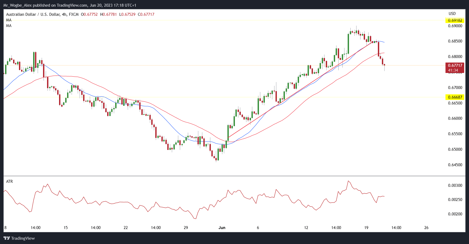Viewport: 469px width, 244px height.
Task: Click the 0.69000 price axis label
Action: (455, 26)
